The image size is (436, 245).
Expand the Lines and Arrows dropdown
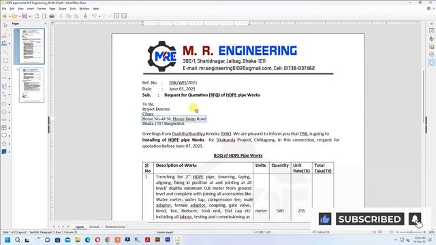9,79
